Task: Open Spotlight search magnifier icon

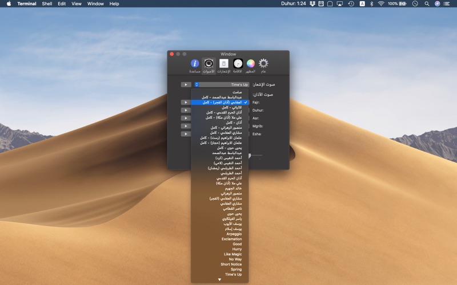Action: pos(427,4)
